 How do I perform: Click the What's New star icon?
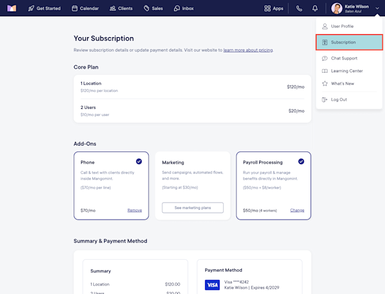325,84
